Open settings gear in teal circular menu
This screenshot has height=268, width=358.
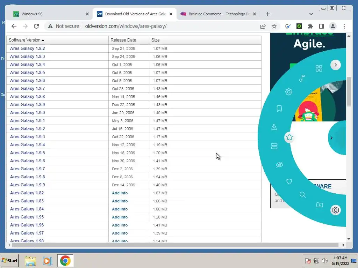point(288,92)
